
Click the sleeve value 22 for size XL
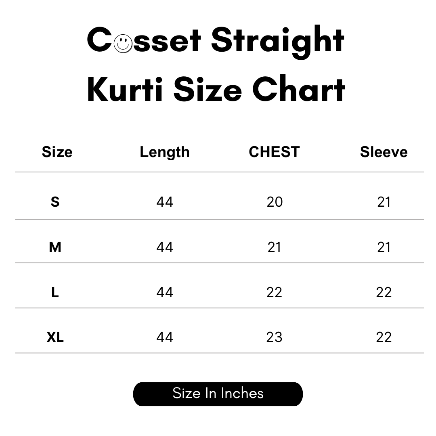(x=384, y=337)
